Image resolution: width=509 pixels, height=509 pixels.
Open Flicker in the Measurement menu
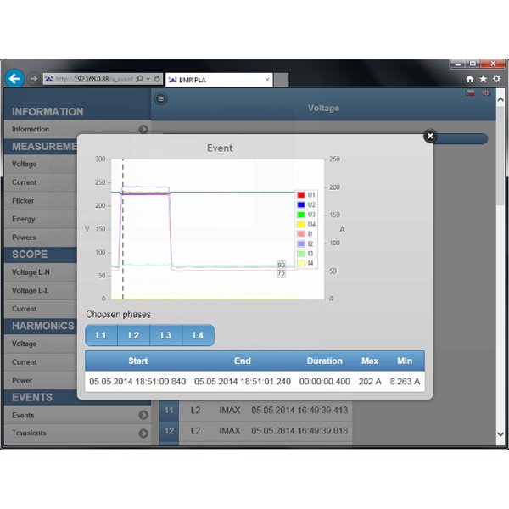(x=24, y=201)
